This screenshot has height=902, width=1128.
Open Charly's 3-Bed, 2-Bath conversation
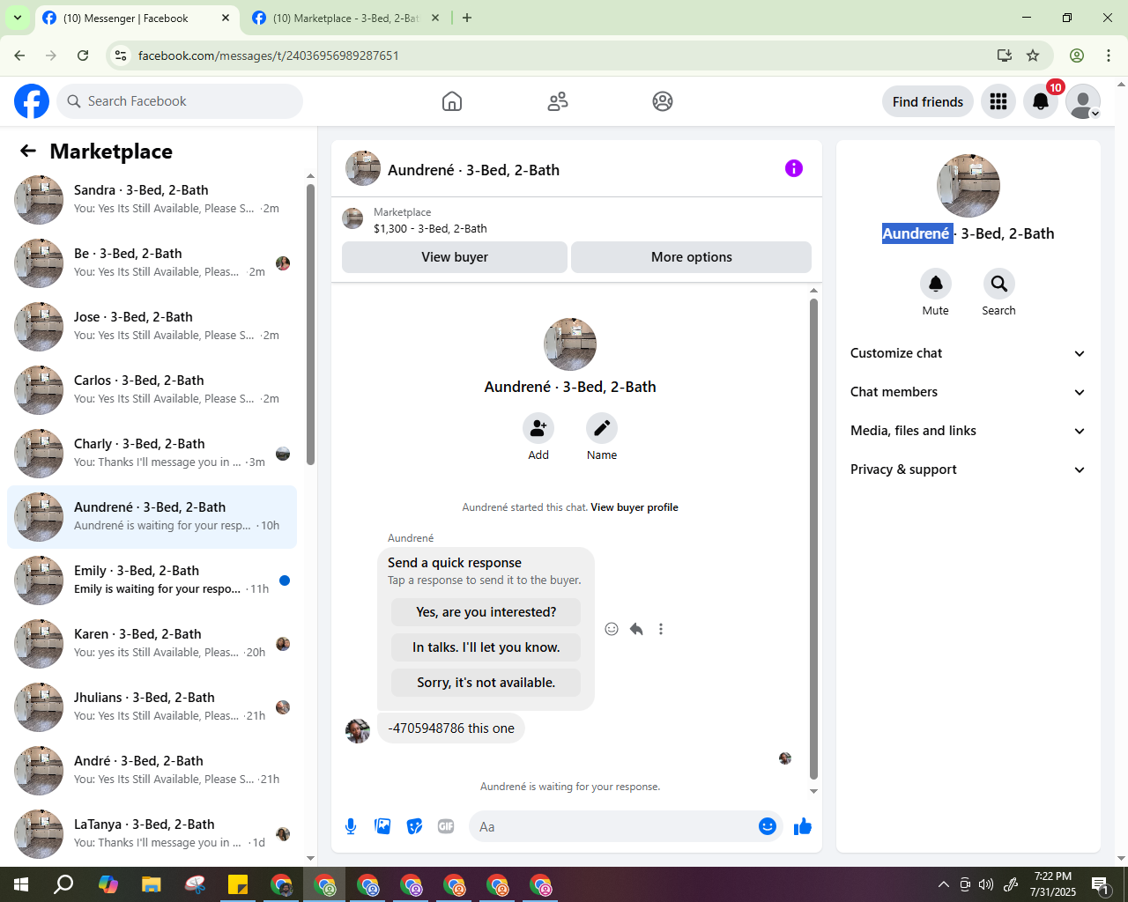152,454
